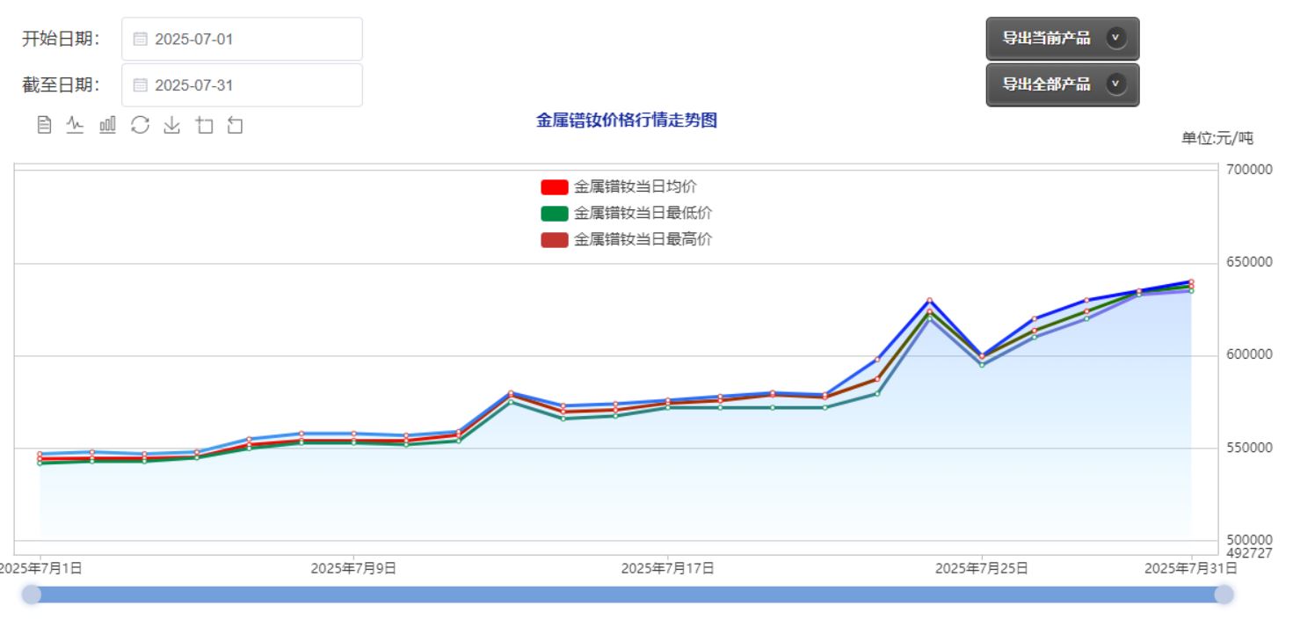Click calendar icon in 开始日期 field
1293x642 pixels.
click(x=140, y=39)
